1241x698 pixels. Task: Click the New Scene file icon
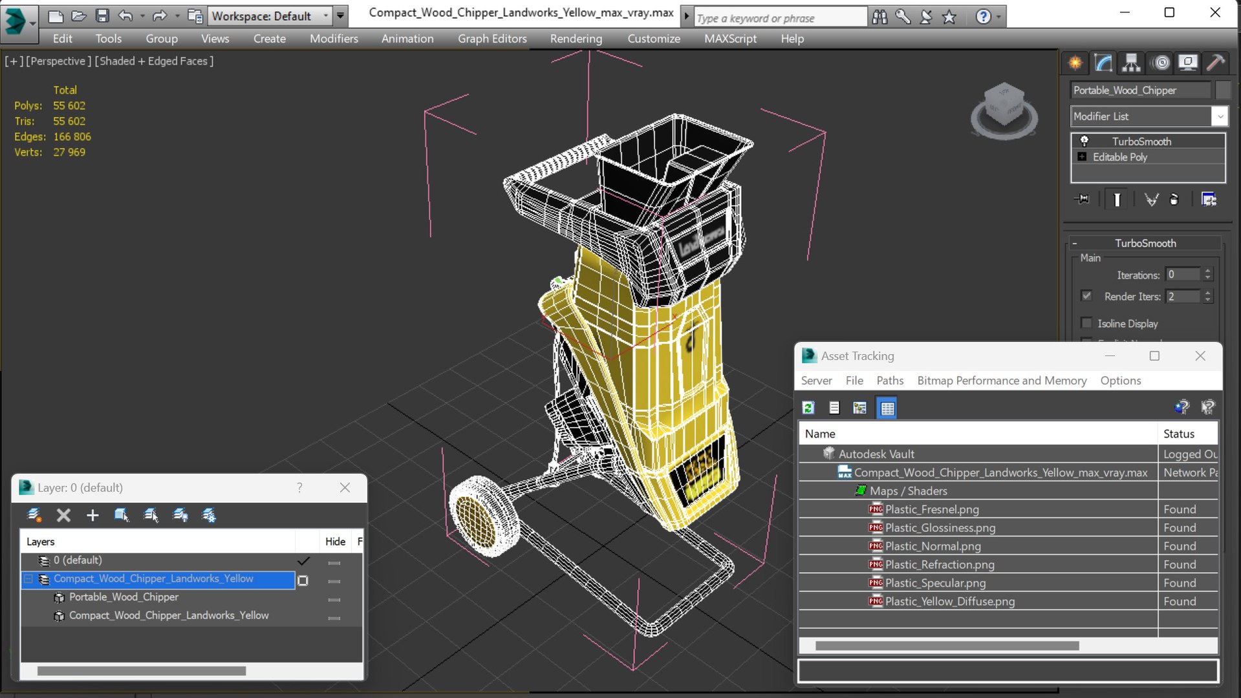pos(56,16)
